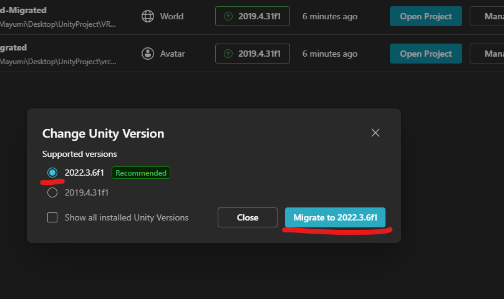Enable Show all installed Unity Versions checkbox

click(52, 217)
